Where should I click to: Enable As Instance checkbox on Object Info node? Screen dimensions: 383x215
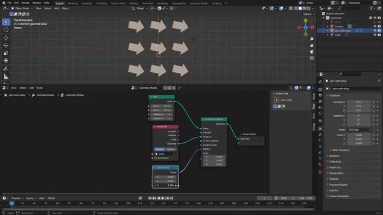point(156,158)
